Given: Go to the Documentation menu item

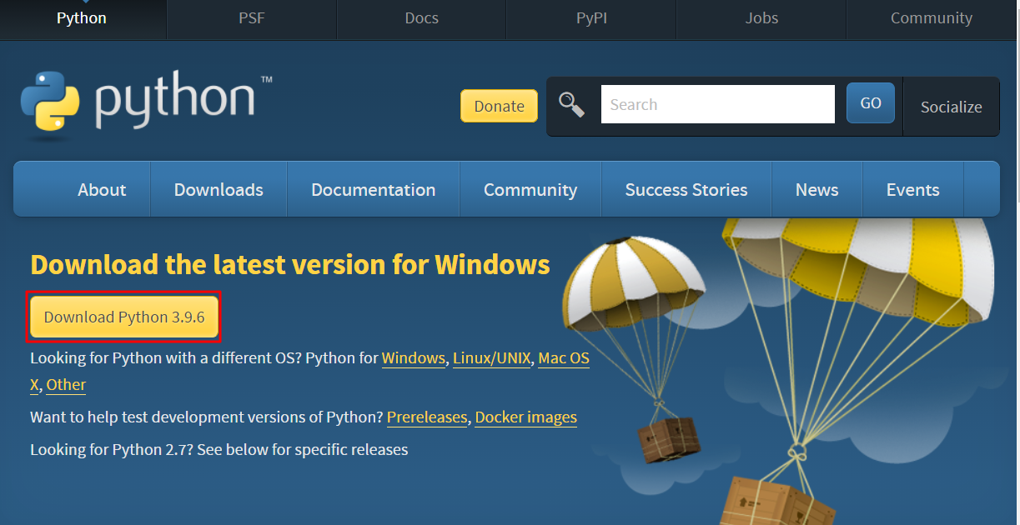Looking at the screenshot, I should coord(373,190).
